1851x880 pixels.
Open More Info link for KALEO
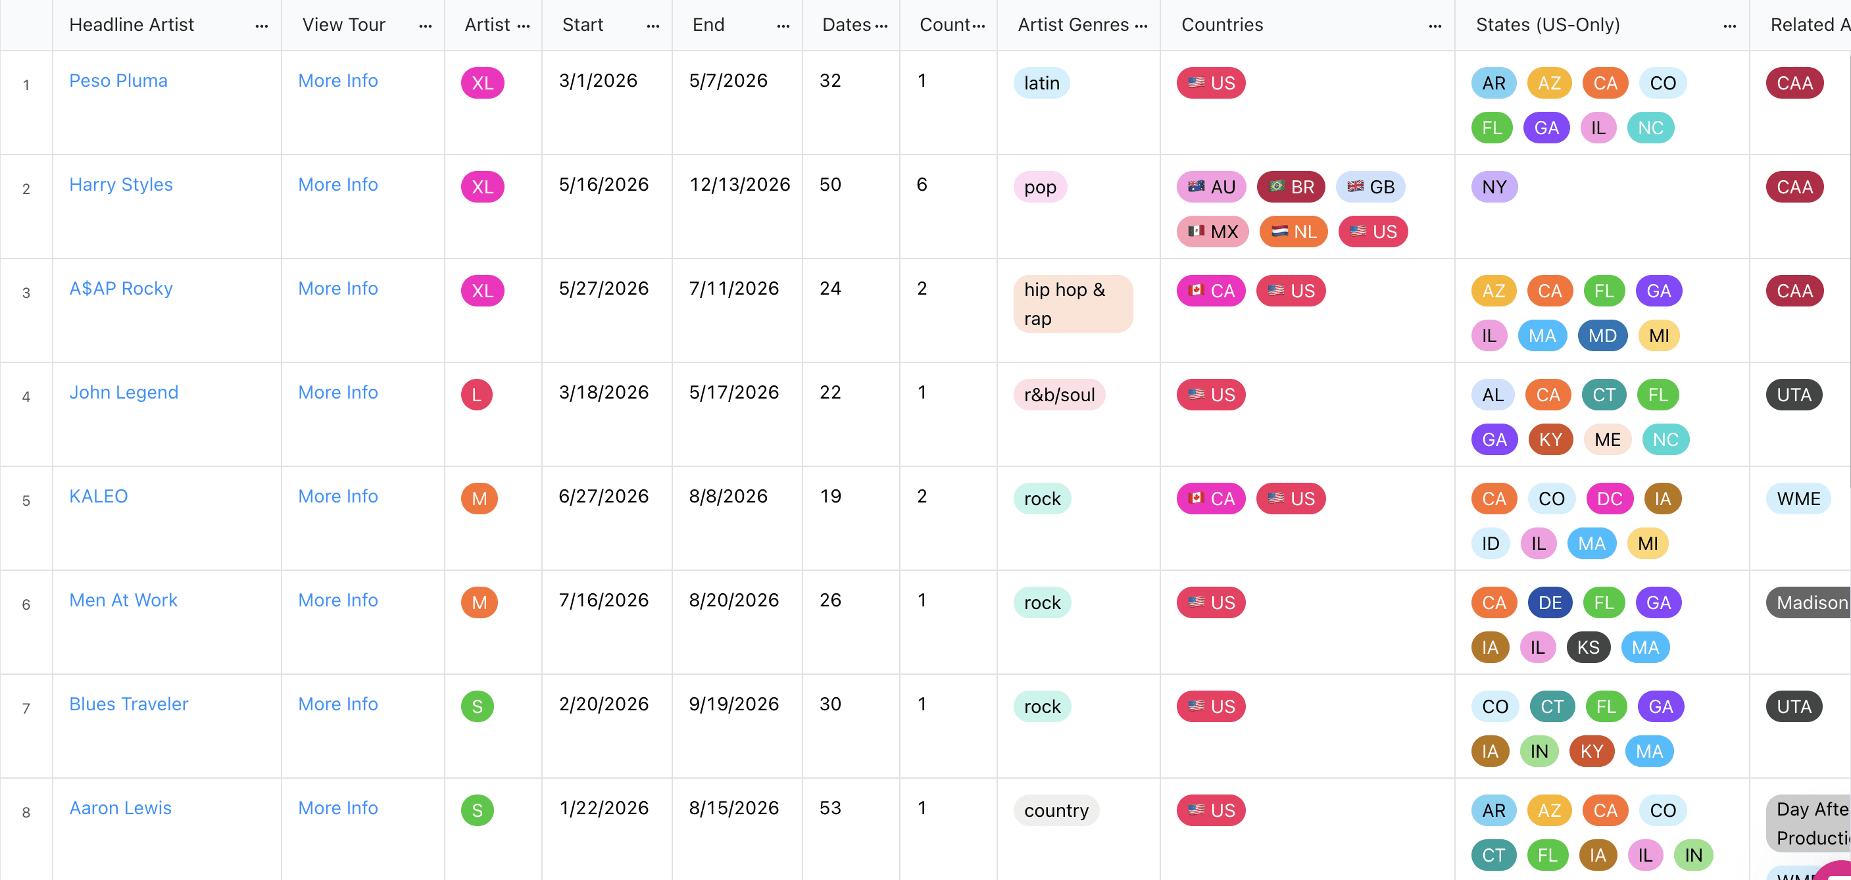point(337,497)
